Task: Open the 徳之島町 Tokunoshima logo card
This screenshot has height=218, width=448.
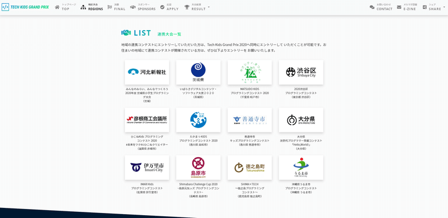Action: point(250,168)
